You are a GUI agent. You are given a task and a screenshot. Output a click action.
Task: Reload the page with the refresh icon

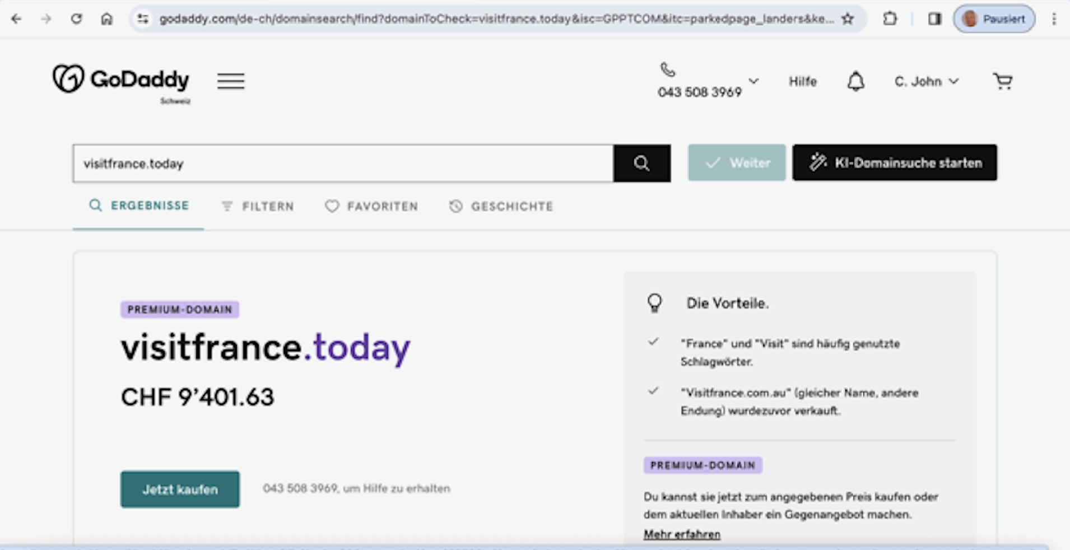(76, 19)
